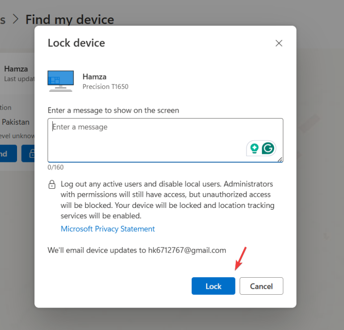The width and height of the screenshot is (344, 330).
Task: Click the lock button behind the dialog
Action: [x=28, y=153]
